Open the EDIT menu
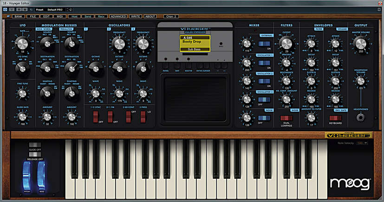 46,16
